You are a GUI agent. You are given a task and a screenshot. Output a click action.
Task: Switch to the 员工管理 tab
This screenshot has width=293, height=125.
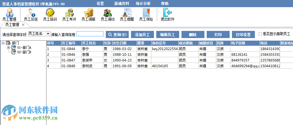tap(12, 25)
